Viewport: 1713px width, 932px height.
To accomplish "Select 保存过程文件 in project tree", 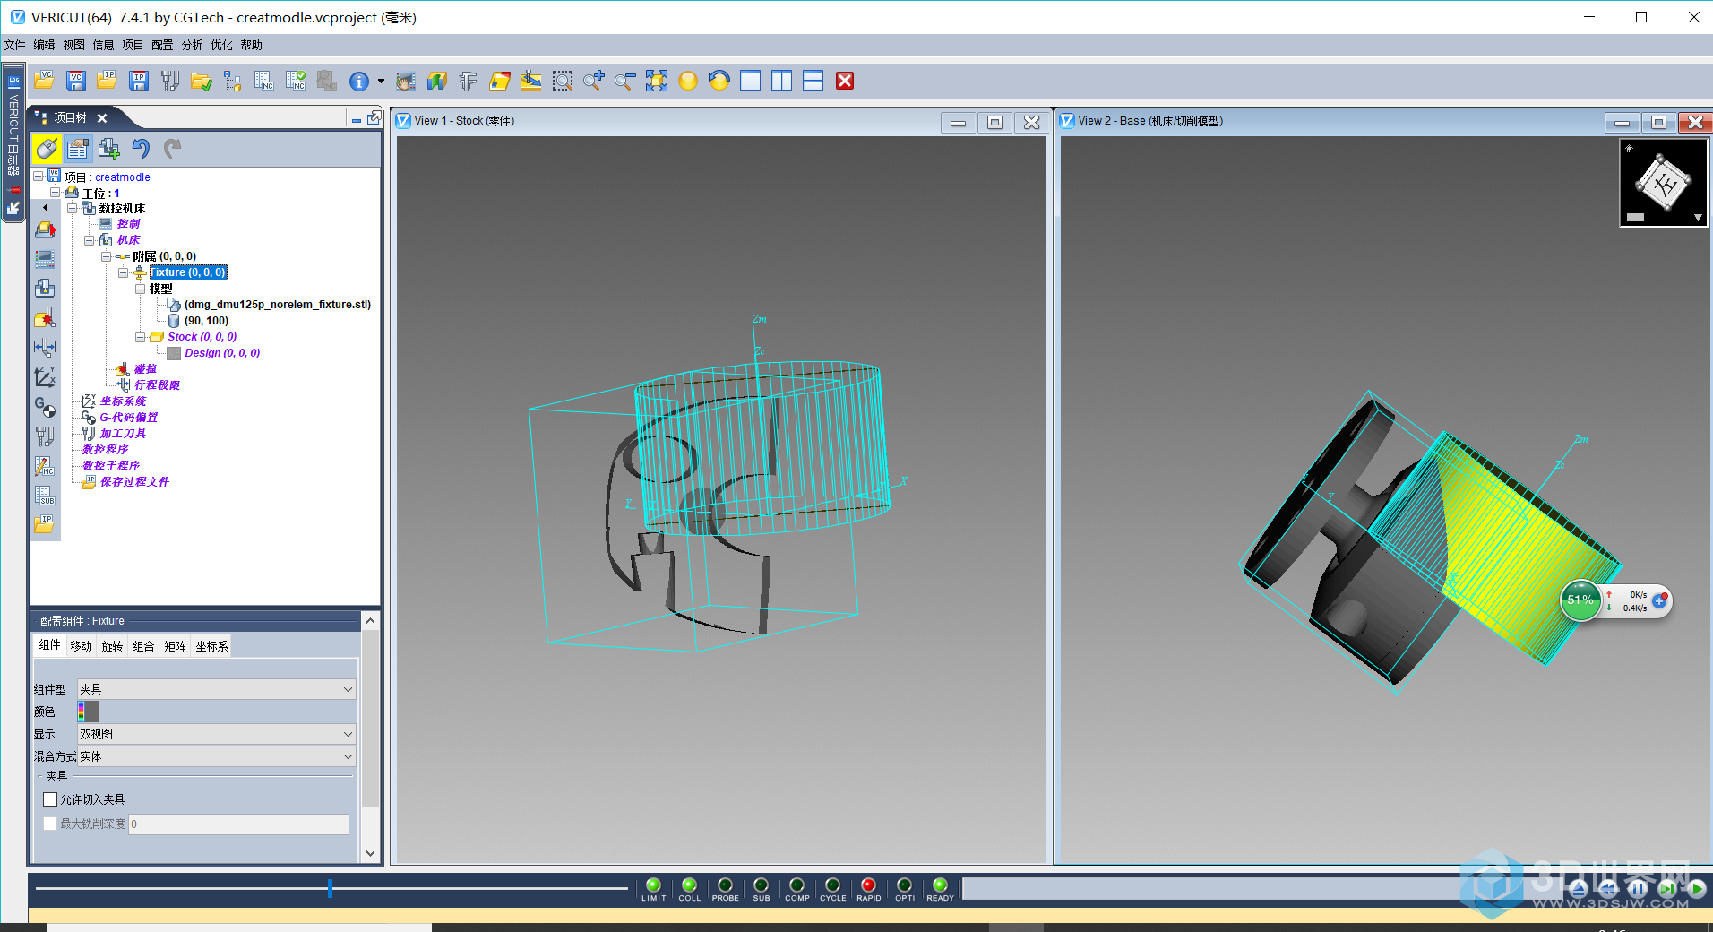I will [x=134, y=482].
